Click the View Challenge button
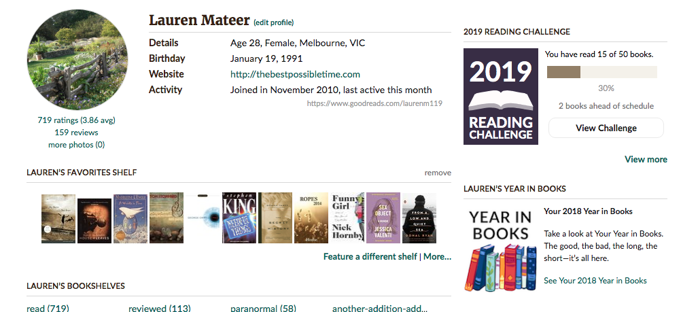 tap(606, 128)
